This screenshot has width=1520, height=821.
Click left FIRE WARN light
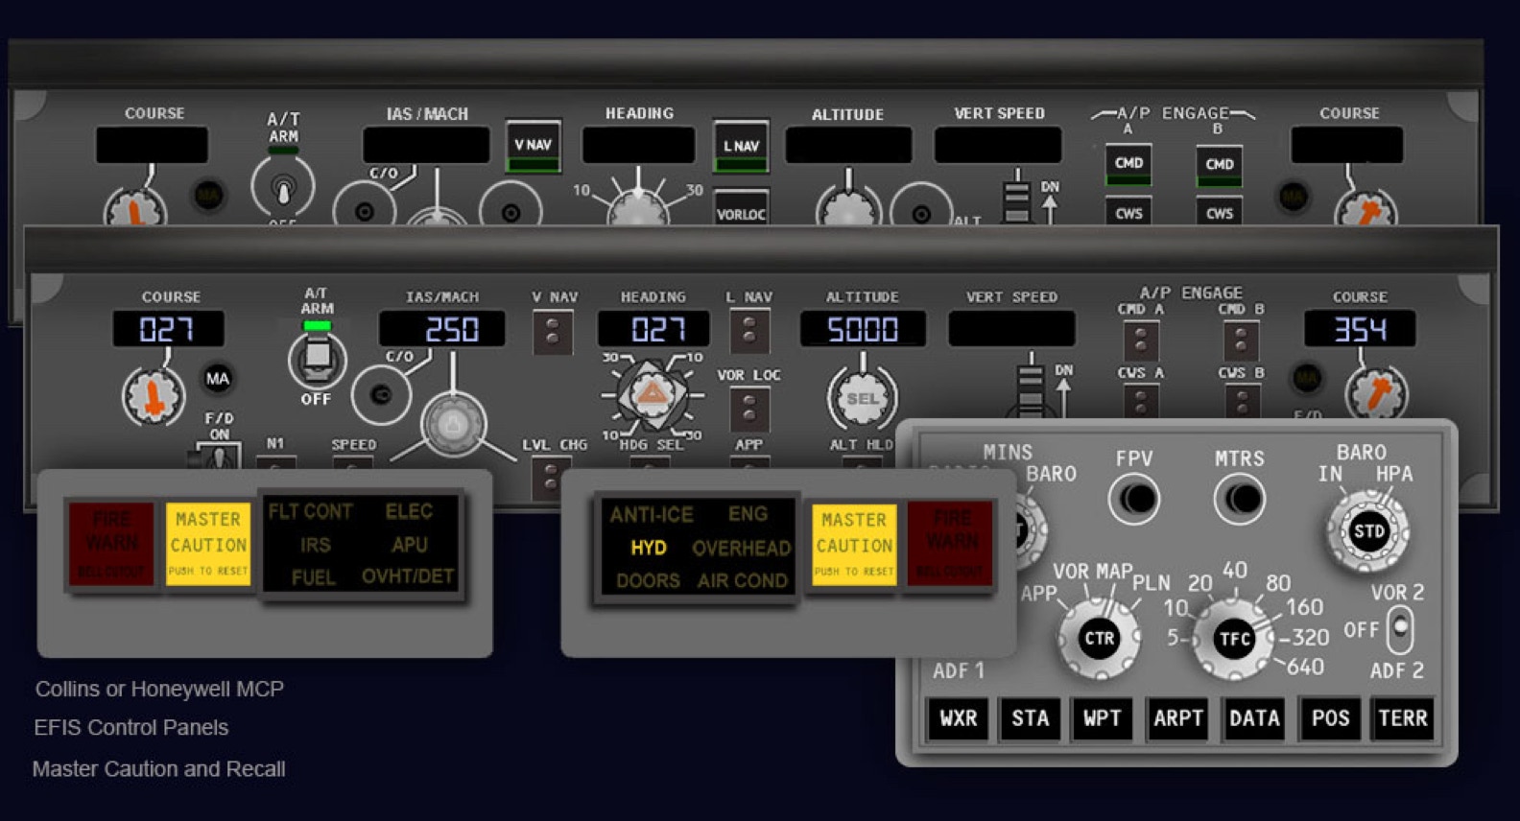[x=111, y=544]
